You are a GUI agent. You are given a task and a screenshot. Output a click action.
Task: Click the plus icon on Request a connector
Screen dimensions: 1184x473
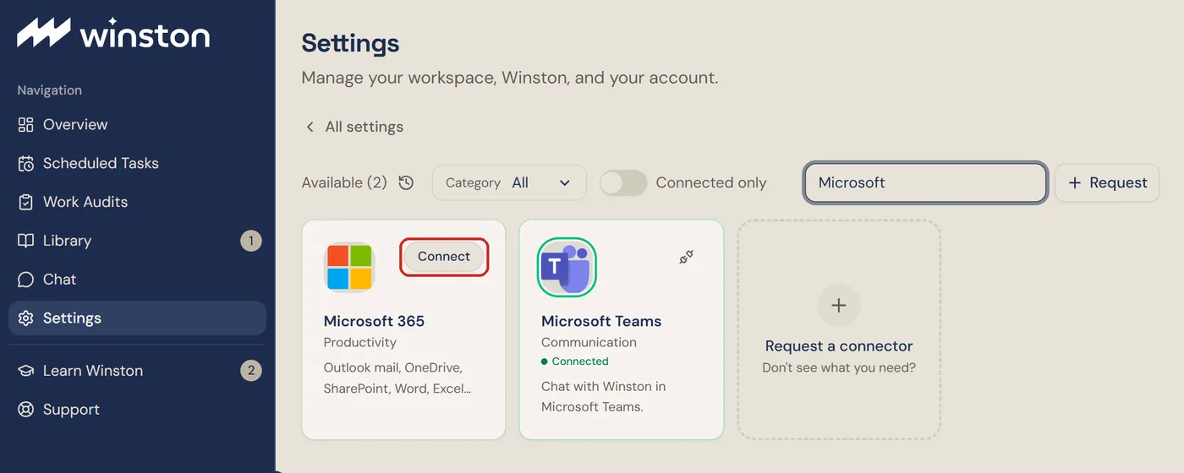point(839,306)
